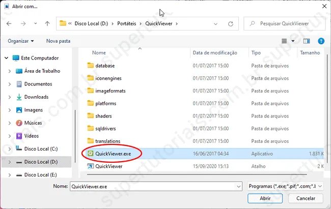This screenshot has width=331, height=209.
Task: Expand the address bar history dropdown
Action: click(215, 24)
